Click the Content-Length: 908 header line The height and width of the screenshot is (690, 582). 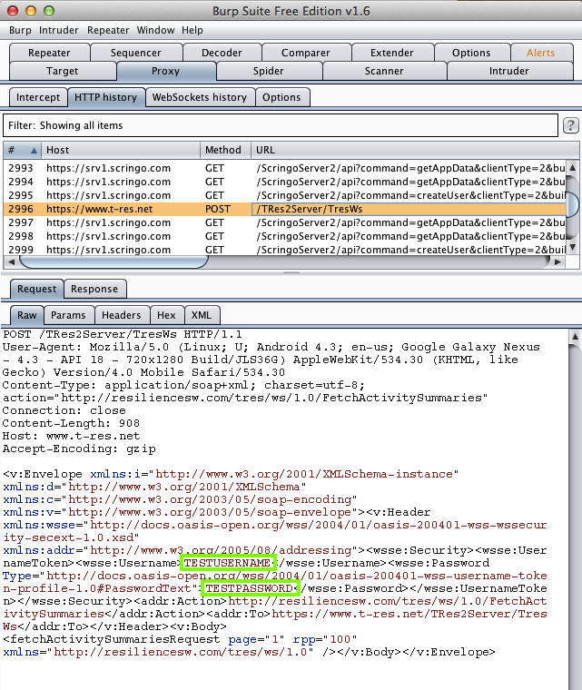(x=71, y=423)
